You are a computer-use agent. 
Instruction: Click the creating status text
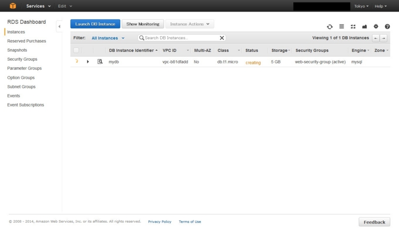tap(253, 62)
